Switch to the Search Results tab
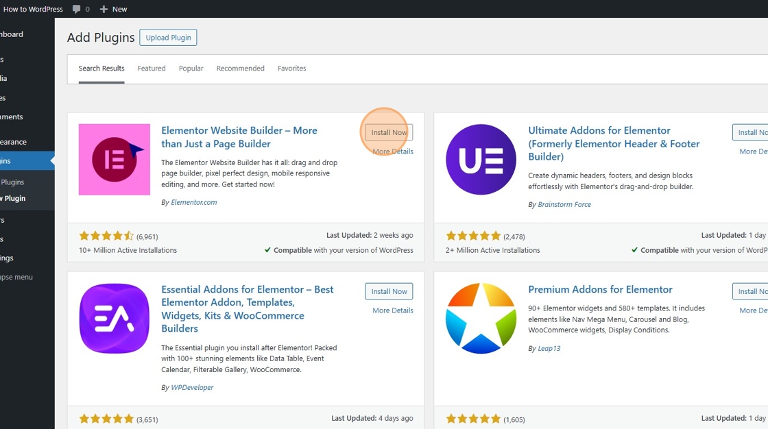 click(101, 69)
